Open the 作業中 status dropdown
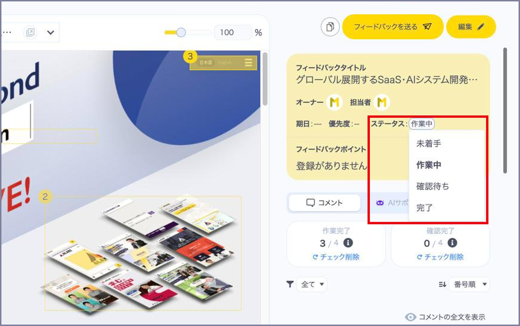This screenshot has width=520, height=326. 421,124
